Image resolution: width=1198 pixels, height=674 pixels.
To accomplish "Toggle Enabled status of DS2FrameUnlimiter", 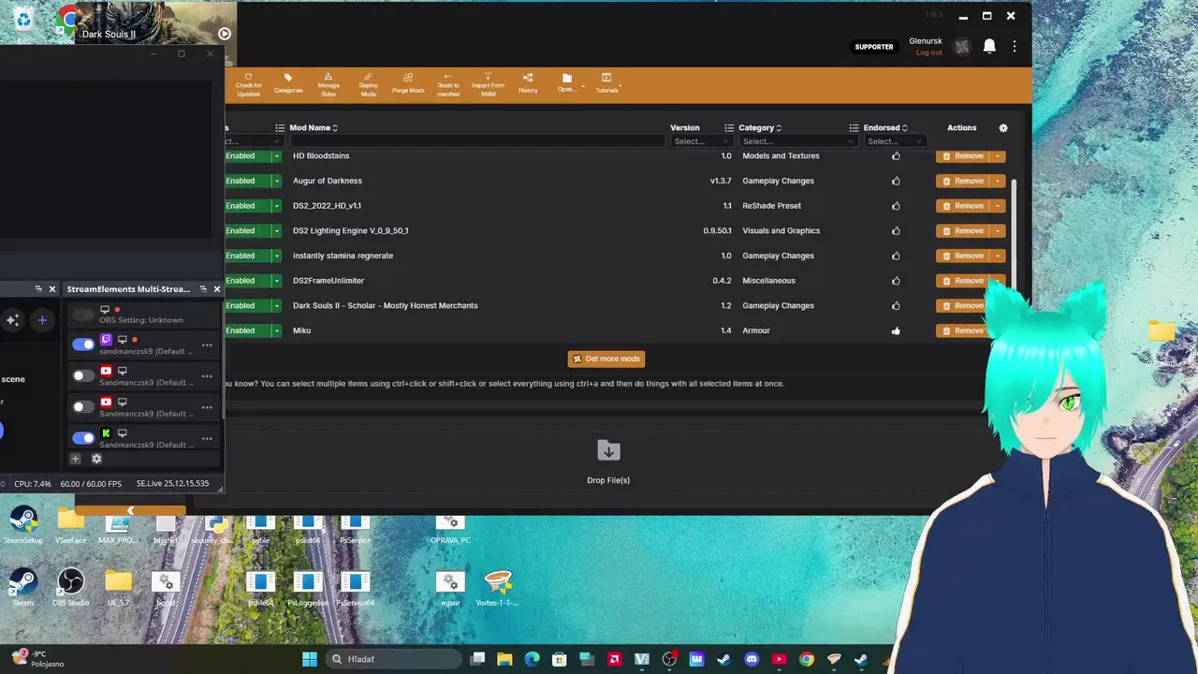I will coord(247,281).
